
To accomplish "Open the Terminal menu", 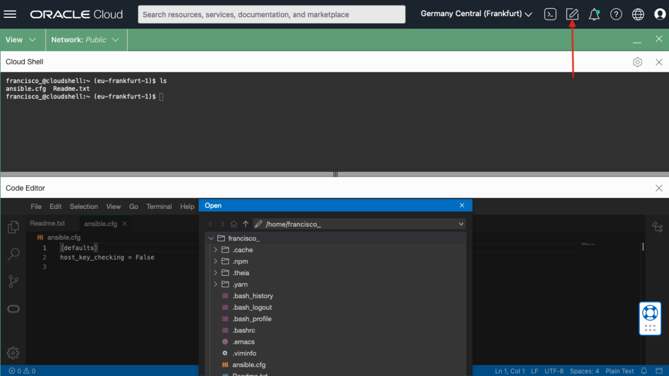I will point(159,206).
